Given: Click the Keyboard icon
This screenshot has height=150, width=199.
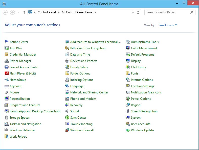Looking at the screenshot, I should (7, 86).
